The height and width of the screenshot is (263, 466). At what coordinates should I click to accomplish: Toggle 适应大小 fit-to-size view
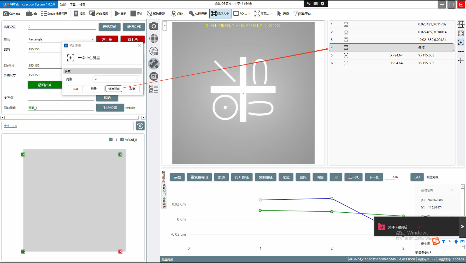pyautogui.click(x=220, y=14)
